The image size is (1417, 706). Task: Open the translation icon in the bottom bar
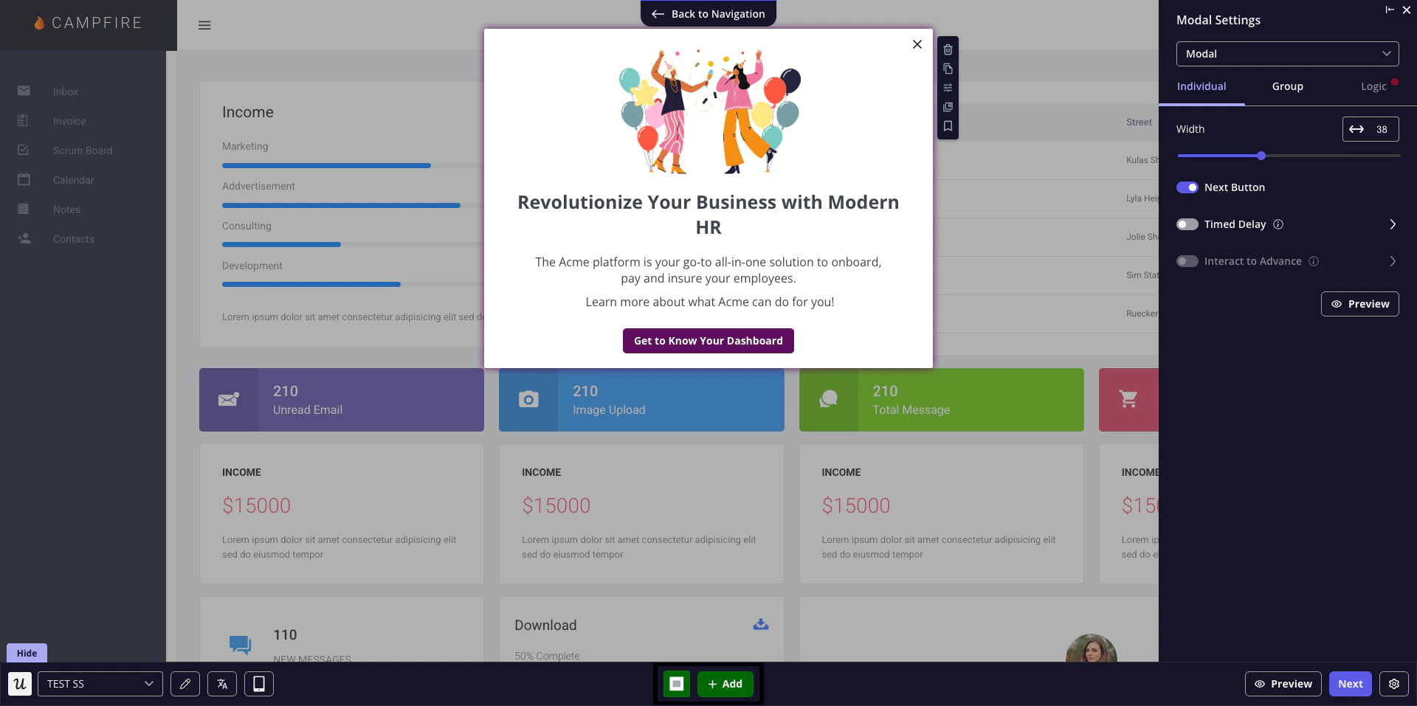[222, 684]
